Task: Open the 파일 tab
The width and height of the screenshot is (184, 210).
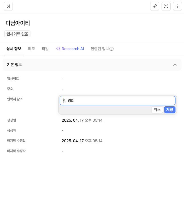Action: (x=45, y=49)
